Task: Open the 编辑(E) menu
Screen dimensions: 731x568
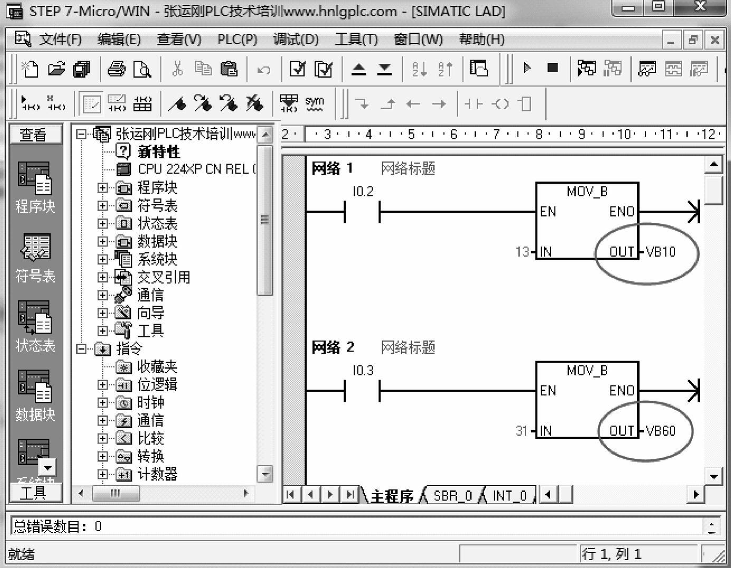Action: pos(119,40)
